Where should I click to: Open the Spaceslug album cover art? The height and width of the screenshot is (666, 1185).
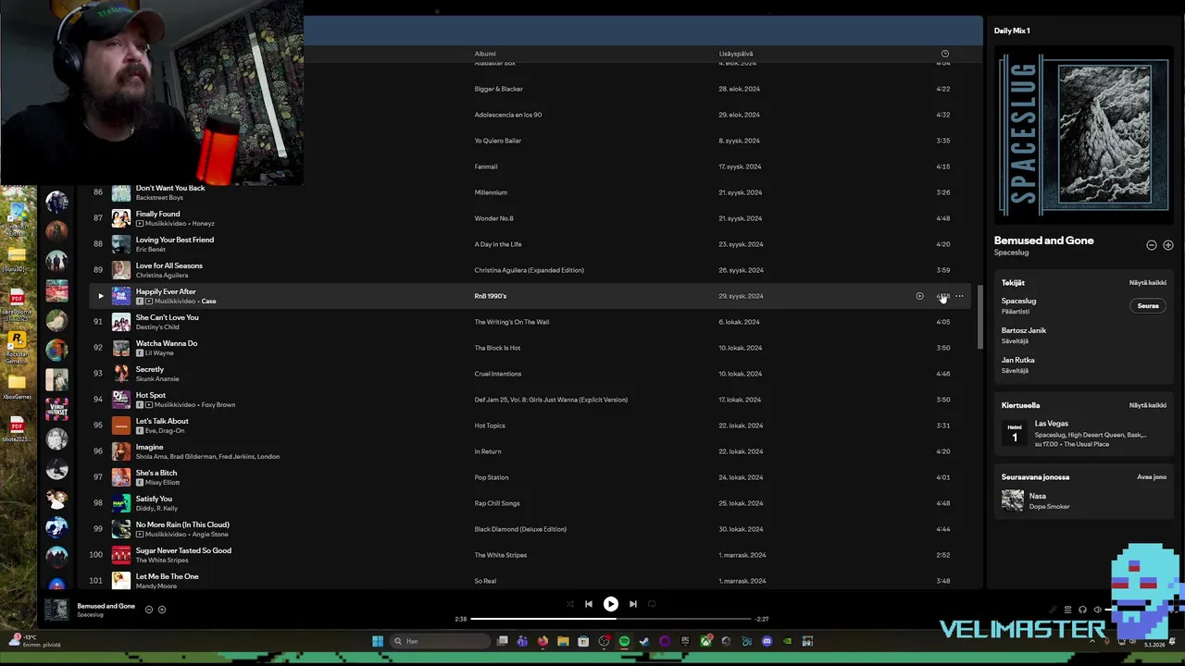(x=1084, y=135)
